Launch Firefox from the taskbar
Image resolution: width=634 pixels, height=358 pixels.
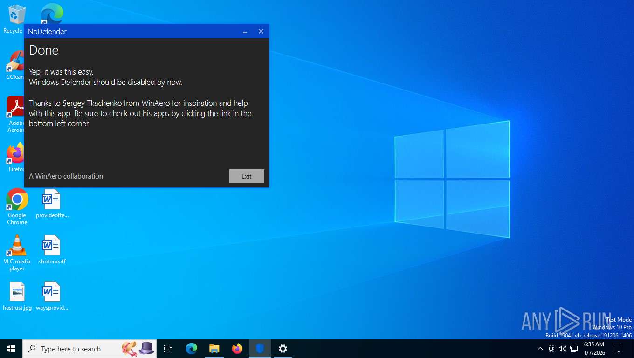(237, 349)
